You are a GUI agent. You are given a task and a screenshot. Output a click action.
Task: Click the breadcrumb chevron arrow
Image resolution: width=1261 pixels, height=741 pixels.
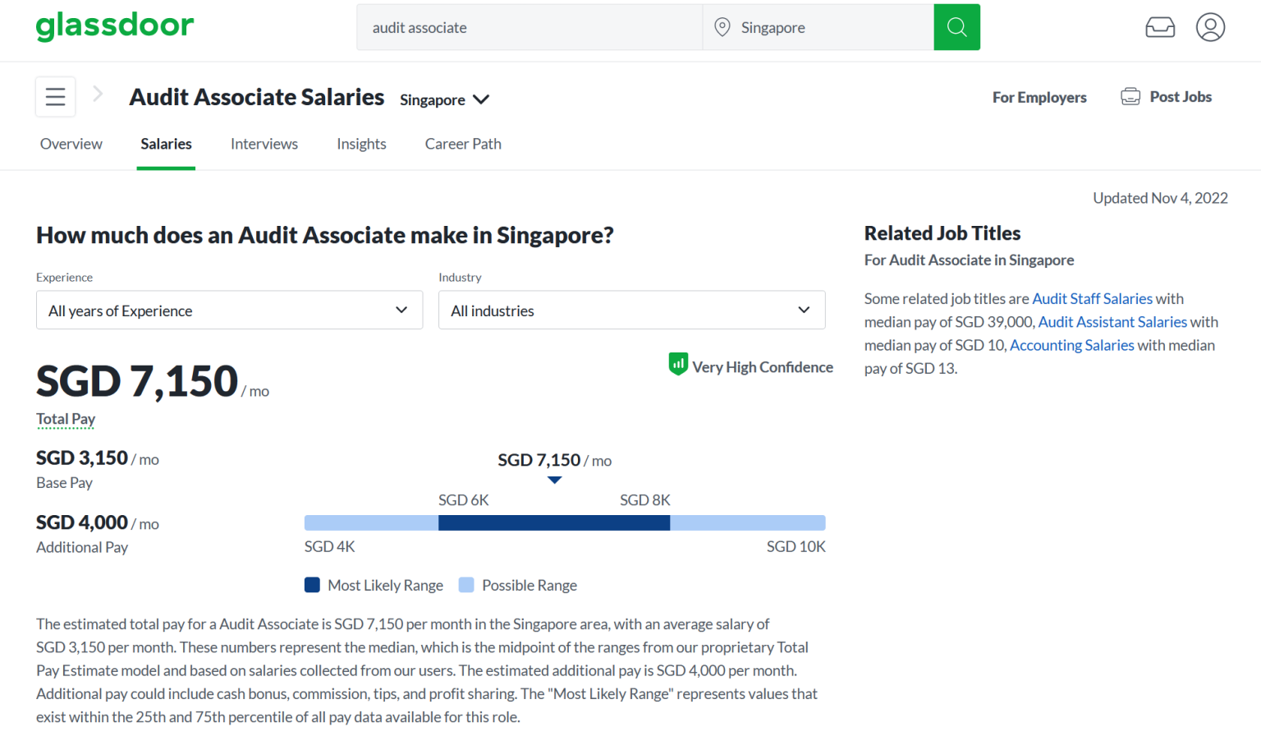[x=98, y=94]
